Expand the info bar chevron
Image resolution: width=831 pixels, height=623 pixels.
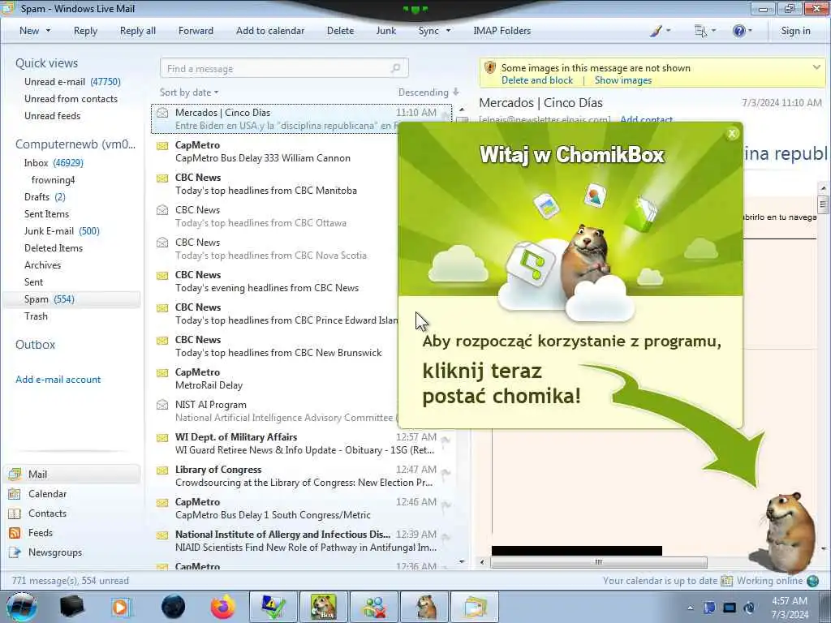click(816, 67)
